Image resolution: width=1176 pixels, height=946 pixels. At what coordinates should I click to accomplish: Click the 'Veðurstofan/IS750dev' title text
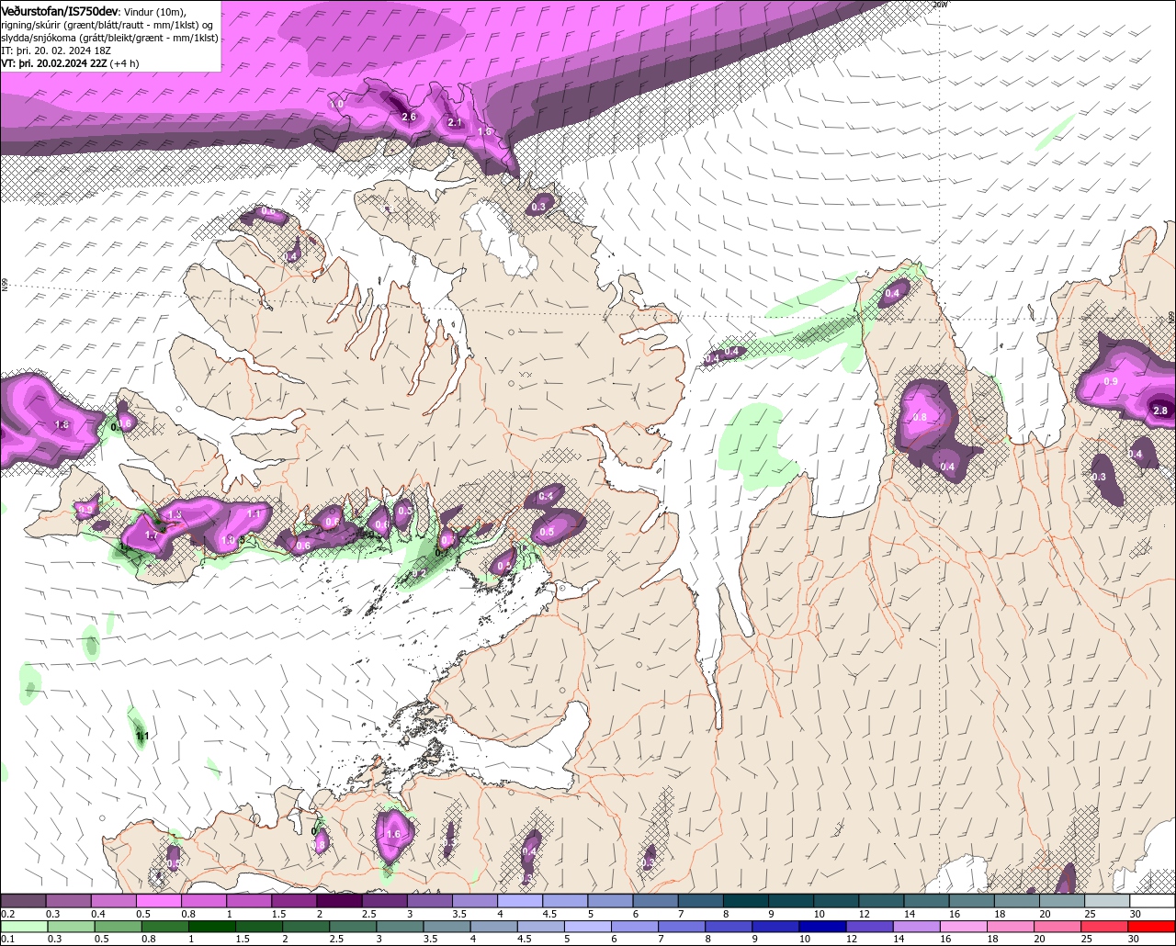point(60,10)
